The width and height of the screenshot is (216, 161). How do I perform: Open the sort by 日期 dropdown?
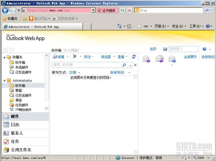(x=75, y=73)
